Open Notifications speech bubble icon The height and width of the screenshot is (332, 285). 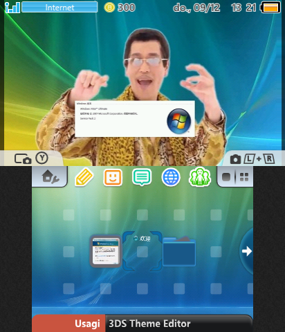[142, 177]
